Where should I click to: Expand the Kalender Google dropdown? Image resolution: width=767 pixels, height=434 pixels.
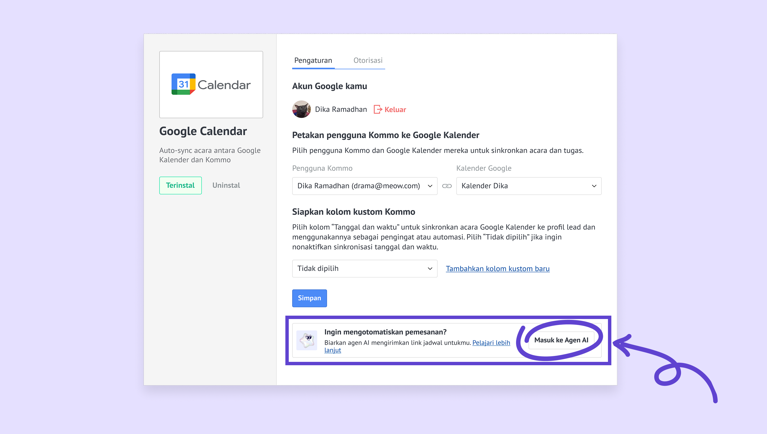(x=528, y=186)
